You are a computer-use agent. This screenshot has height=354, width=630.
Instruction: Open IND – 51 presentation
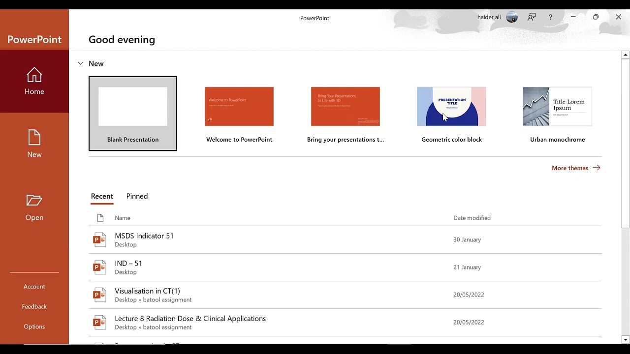(345, 267)
